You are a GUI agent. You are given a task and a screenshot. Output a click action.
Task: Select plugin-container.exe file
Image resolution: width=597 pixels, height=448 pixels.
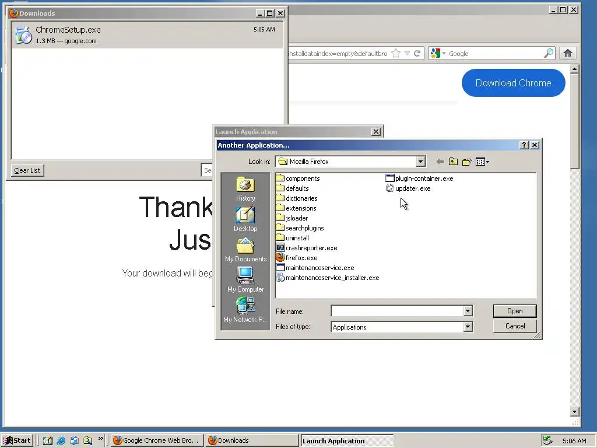[x=420, y=178]
